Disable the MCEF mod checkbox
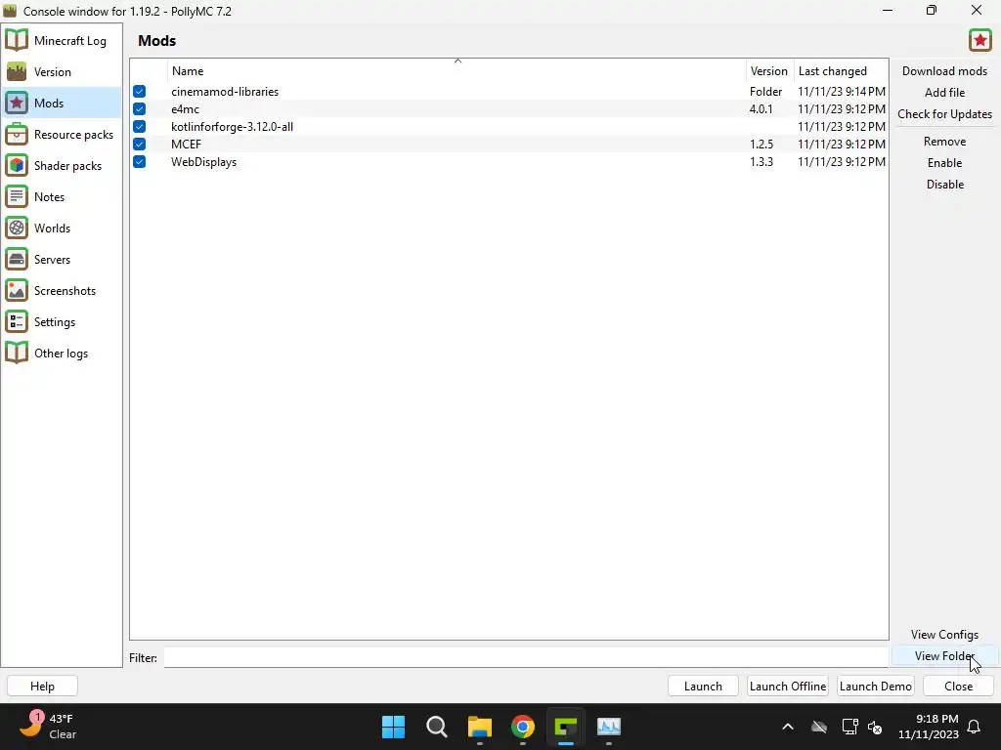Viewport: 1001px width, 750px height. (x=139, y=145)
